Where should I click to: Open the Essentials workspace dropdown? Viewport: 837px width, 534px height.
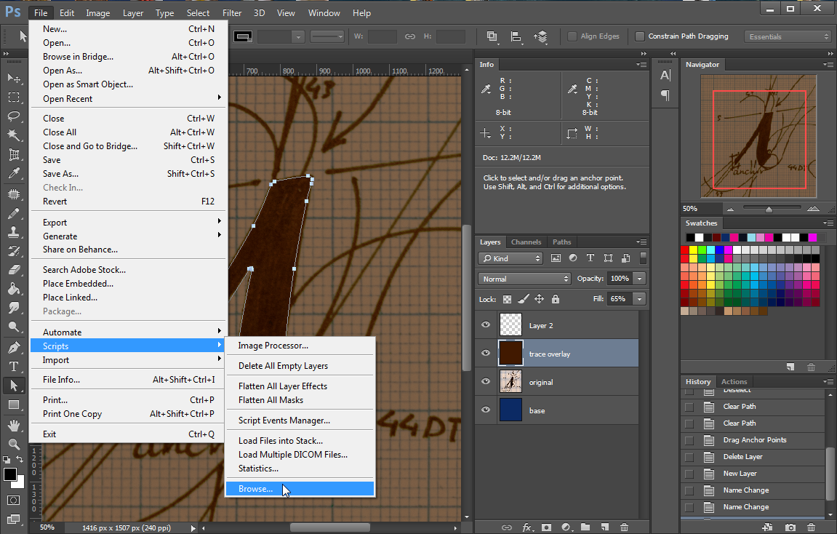pos(788,36)
